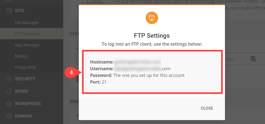Collapse the SITE section label
The height and width of the screenshot is (124, 265).
[x=19, y=11]
